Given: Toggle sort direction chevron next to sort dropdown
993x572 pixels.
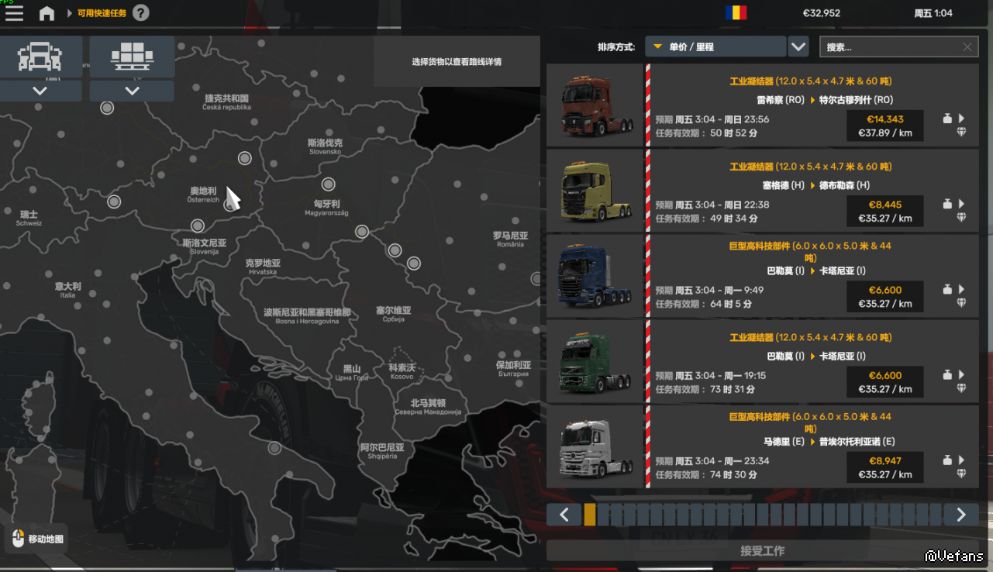Looking at the screenshot, I should pos(798,47).
